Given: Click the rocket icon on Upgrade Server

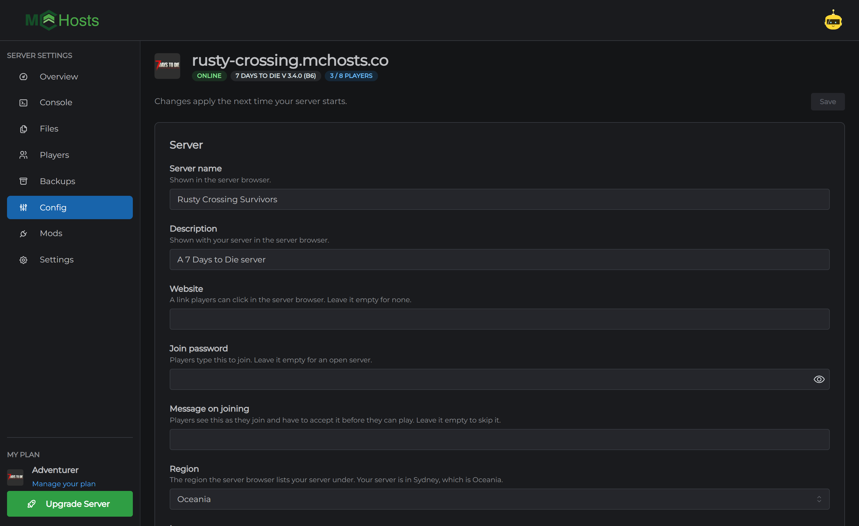Looking at the screenshot, I should coord(32,504).
